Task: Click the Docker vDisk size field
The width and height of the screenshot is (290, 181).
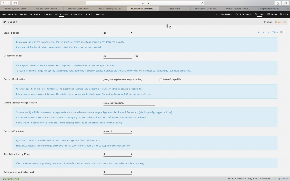Action: (x=118, y=56)
